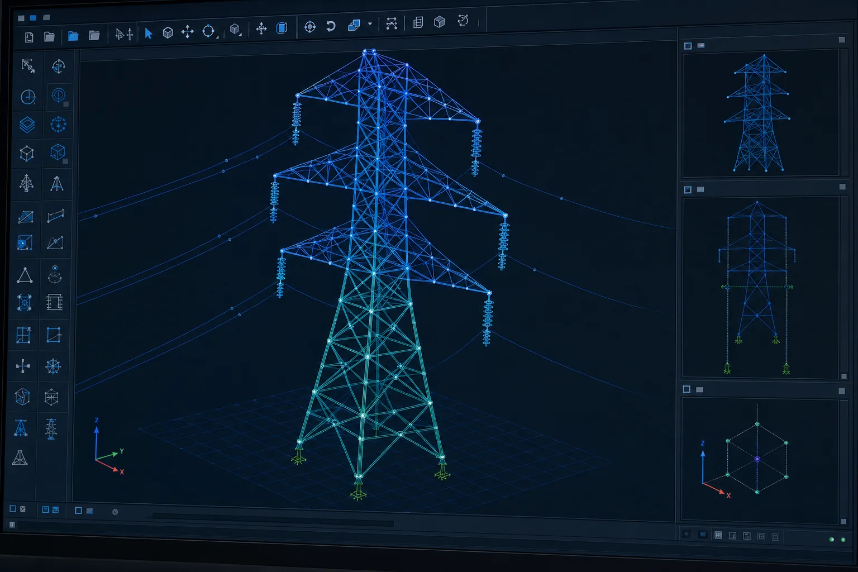858x572 pixels.
Task: Pick the diagonal arrow select tool in the palette
Action: pyautogui.click(x=28, y=66)
